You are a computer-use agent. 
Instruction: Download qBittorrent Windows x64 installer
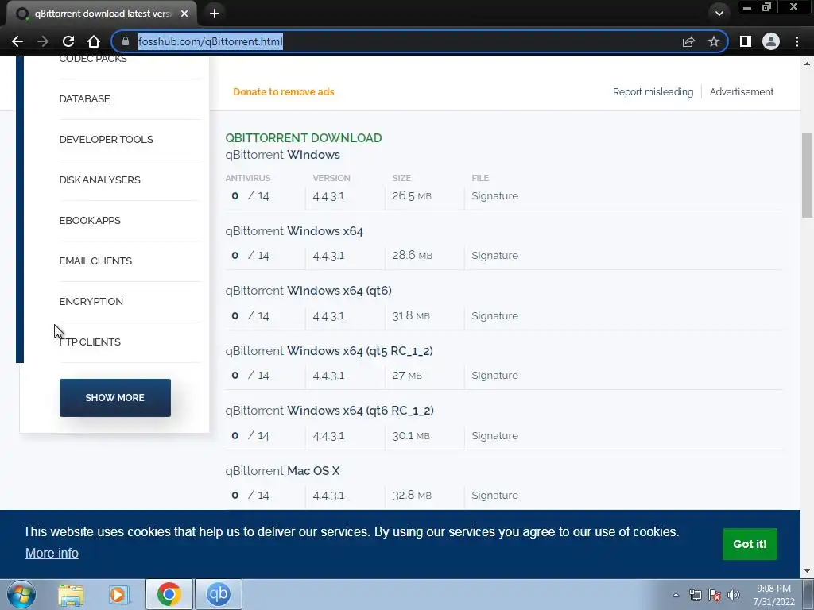(x=294, y=231)
